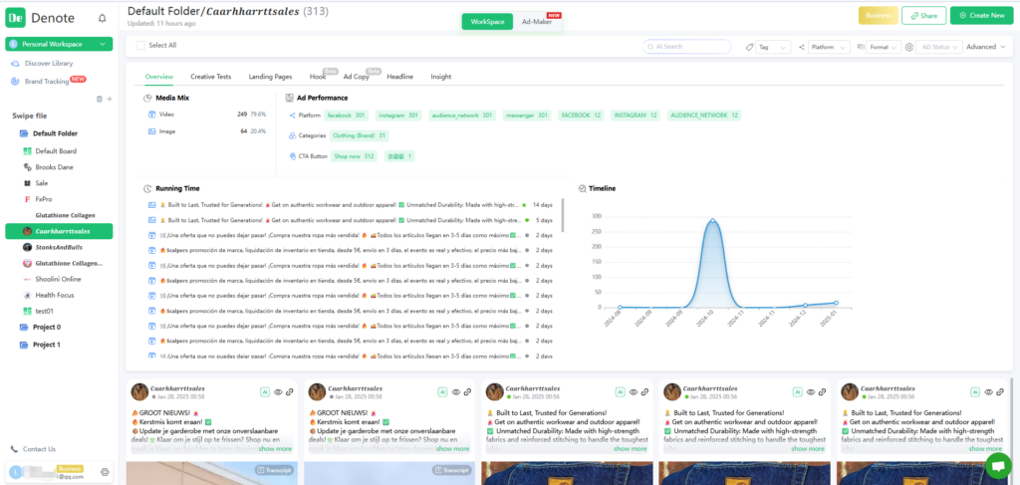Image resolution: width=1020 pixels, height=485 pixels.
Task: Expand the Advanced filter options
Action: [x=985, y=47]
